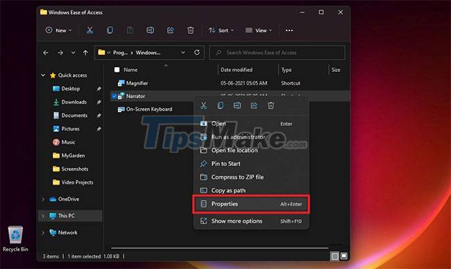
Task: Open Desktop in Quick access
Action: click(71, 89)
